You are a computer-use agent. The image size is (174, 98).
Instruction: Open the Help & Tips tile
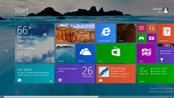pyautogui.click(x=165, y=33)
